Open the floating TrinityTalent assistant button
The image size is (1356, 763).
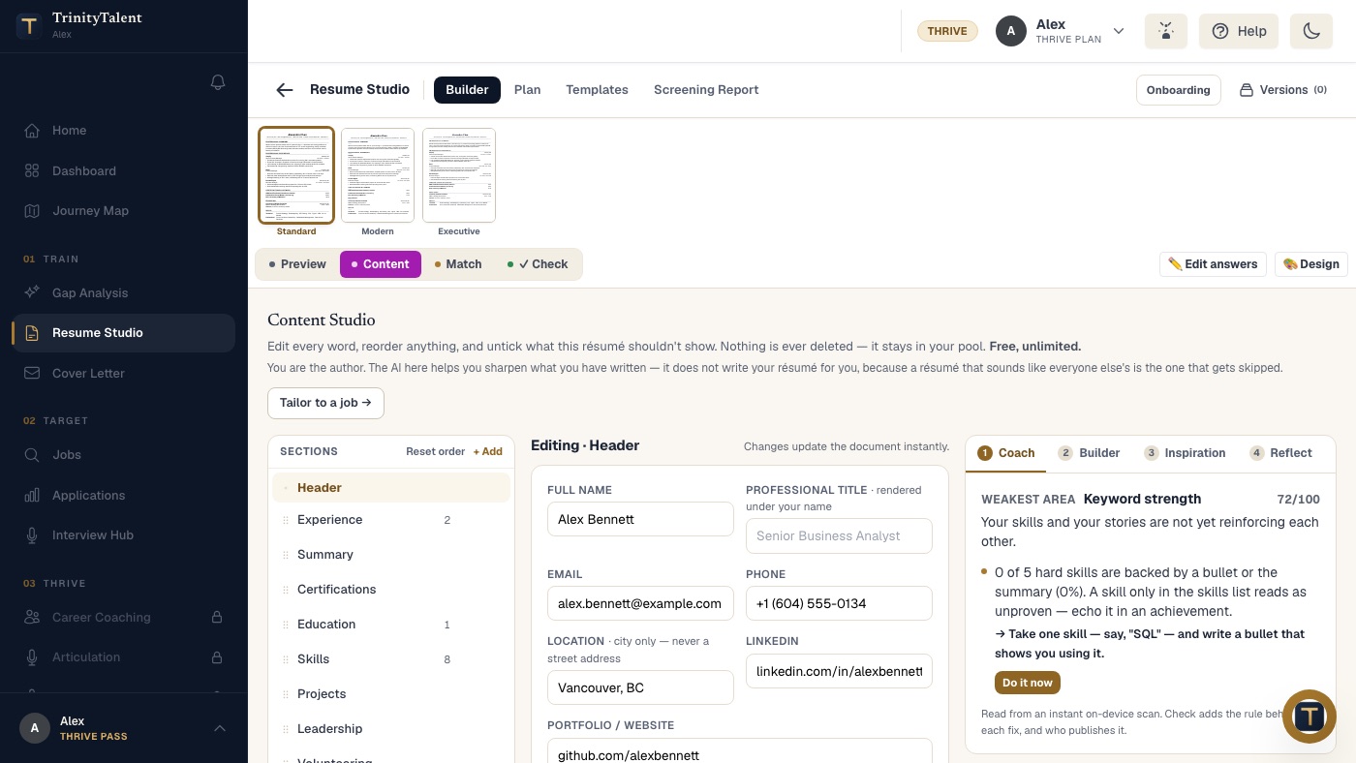tap(1310, 717)
